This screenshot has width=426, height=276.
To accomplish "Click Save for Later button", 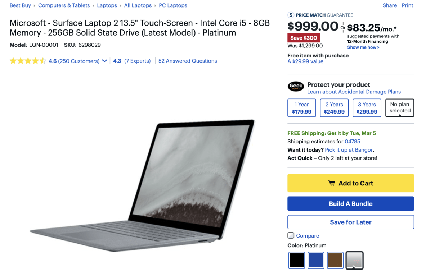I will click(x=351, y=222).
